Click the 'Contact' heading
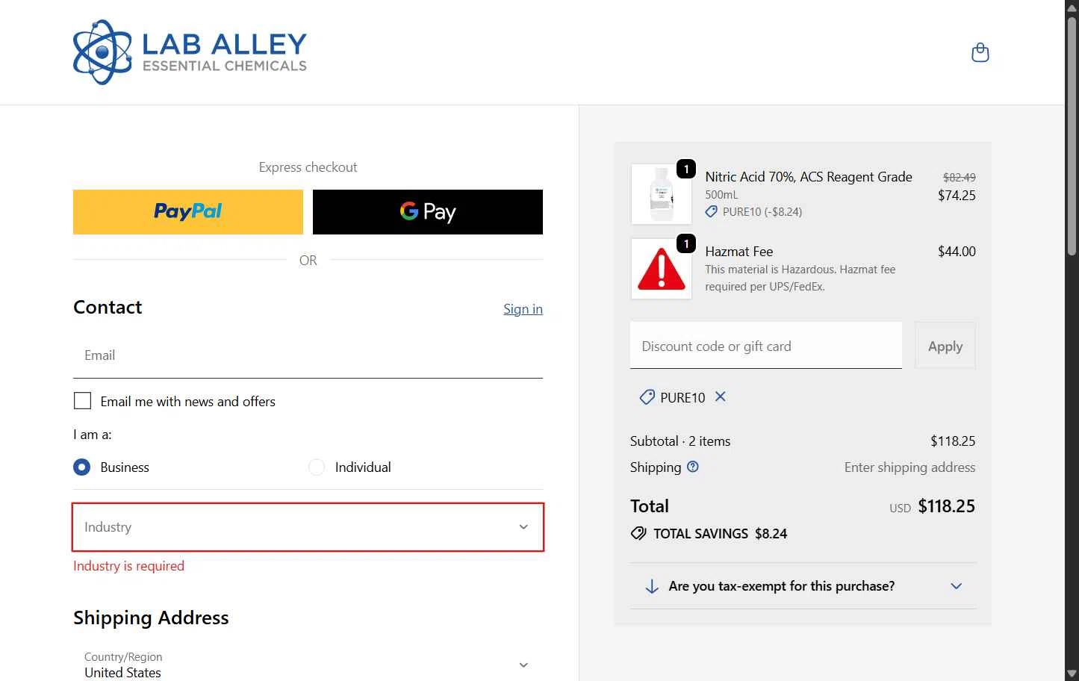This screenshot has height=681, width=1079. coord(108,308)
